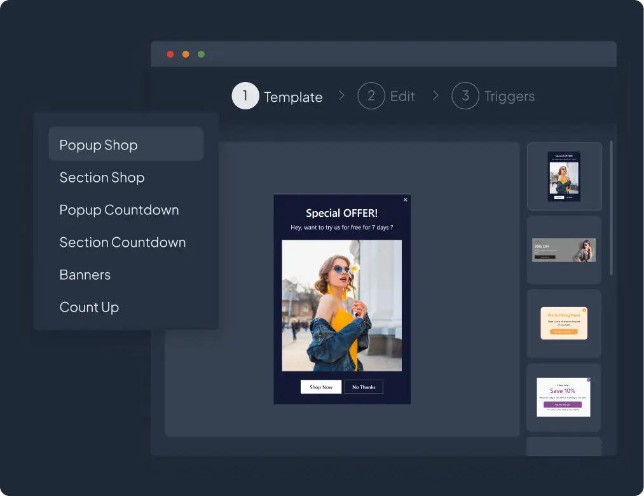Viewport: 644px width, 496px height.
Task: Click the step 1 circle icon
Action: click(x=245, y=96)
